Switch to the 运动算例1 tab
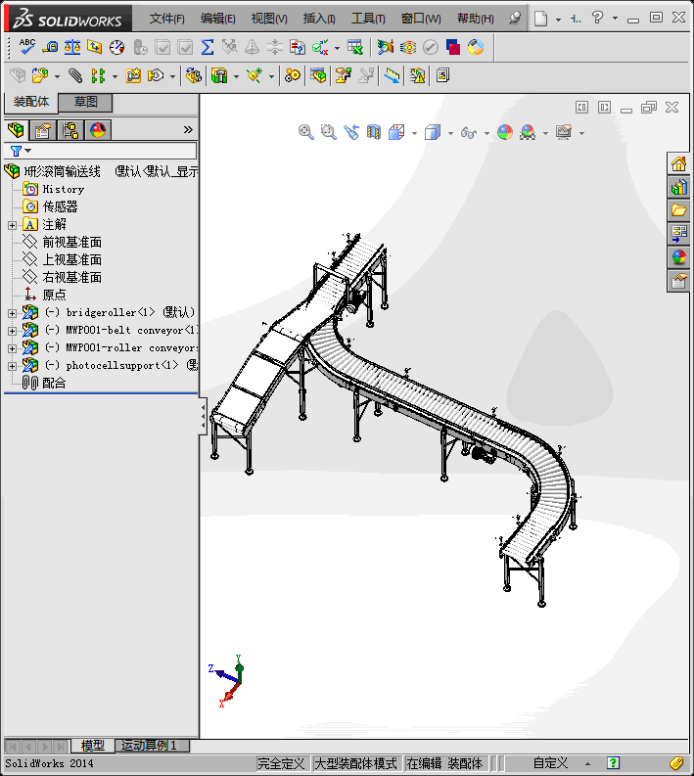The image size is (694, 776). pyautogui.click(x=152, y=745)
